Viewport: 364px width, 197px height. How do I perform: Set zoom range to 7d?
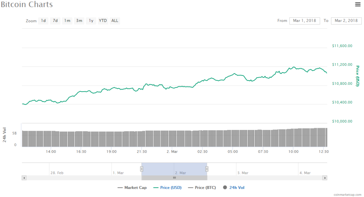point(55,21)
